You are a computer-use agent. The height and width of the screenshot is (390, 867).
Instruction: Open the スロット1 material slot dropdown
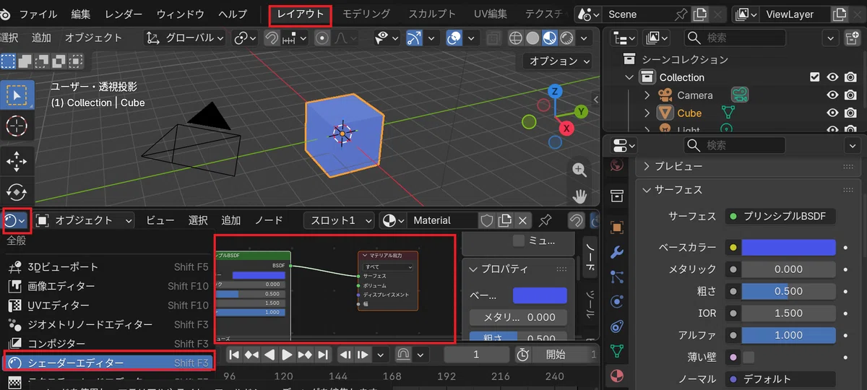pyautogui.click(x=339, y=220)
